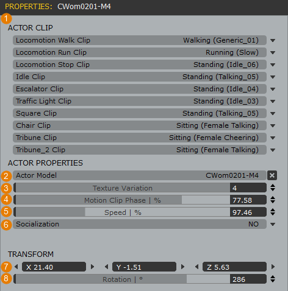
Task: Click left arrow beside Z 5.63 field
Action: click(197, 267)
